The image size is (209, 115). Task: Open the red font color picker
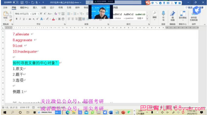53,19
